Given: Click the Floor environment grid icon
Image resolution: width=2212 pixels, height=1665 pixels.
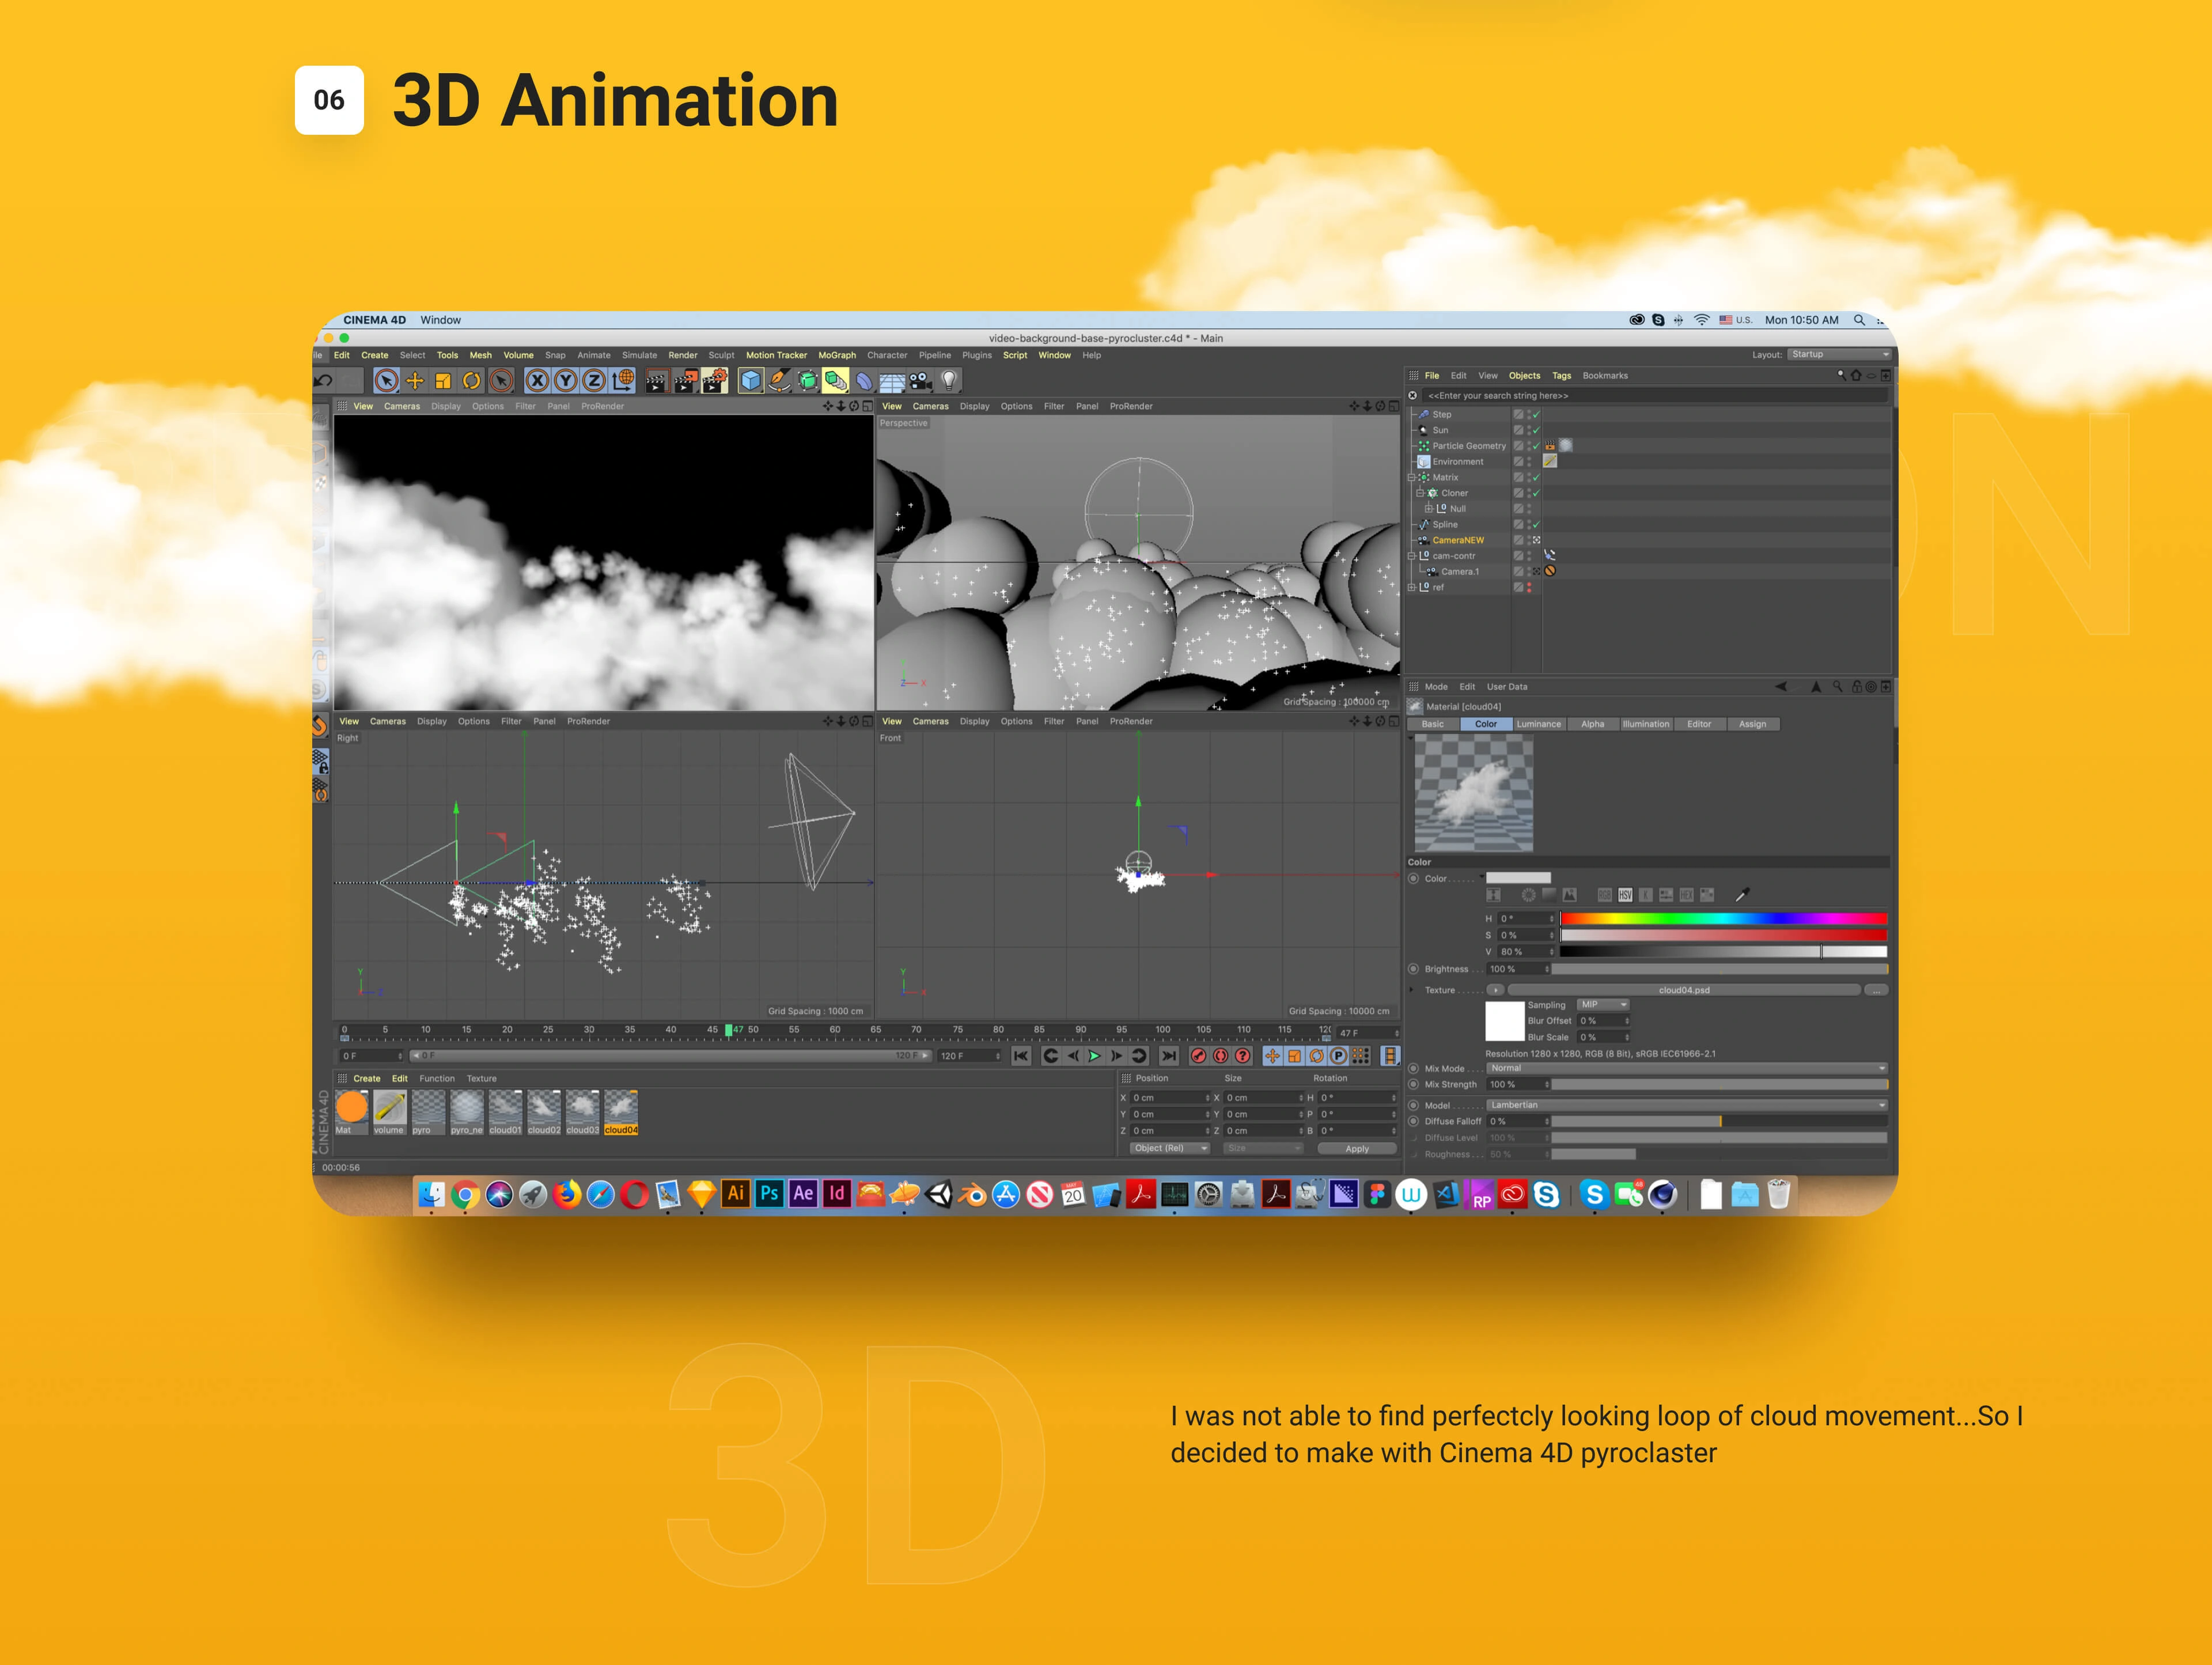Looking at the screenshot, I should click(892, 381).
